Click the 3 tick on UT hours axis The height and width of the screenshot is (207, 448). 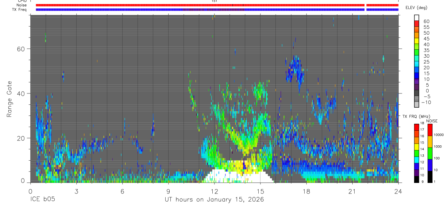(76, 191)
